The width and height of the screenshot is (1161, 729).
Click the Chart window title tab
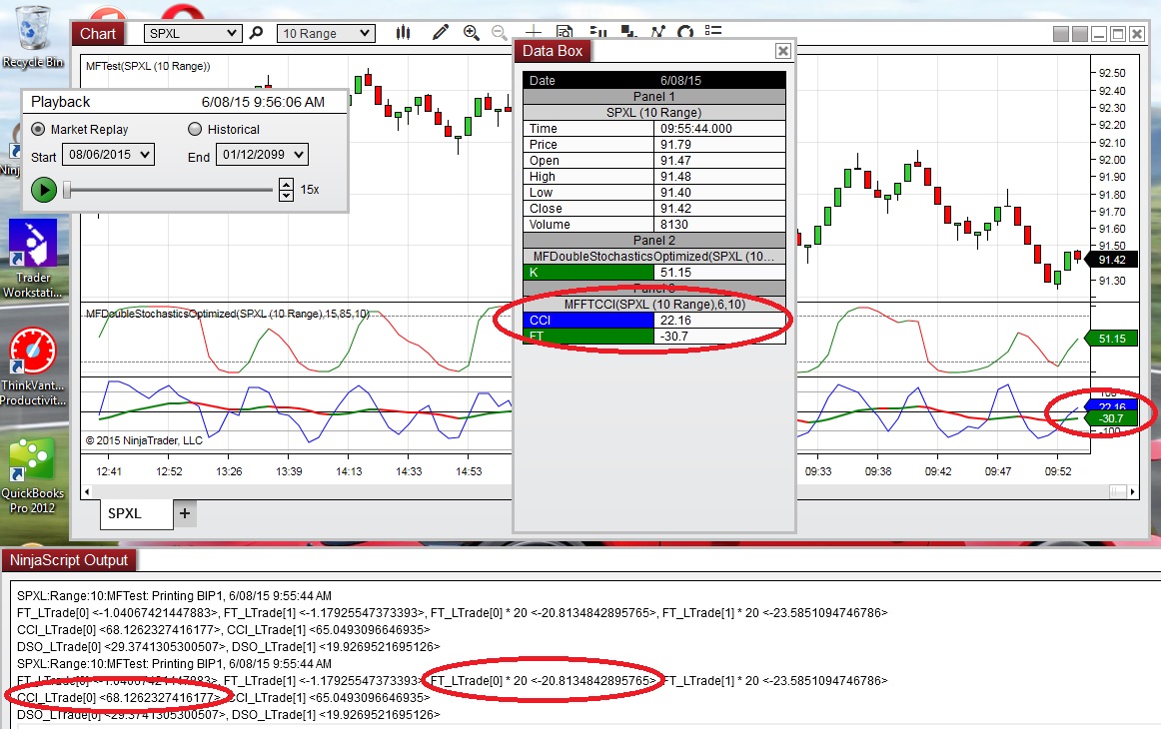click(x=98, y=34)
